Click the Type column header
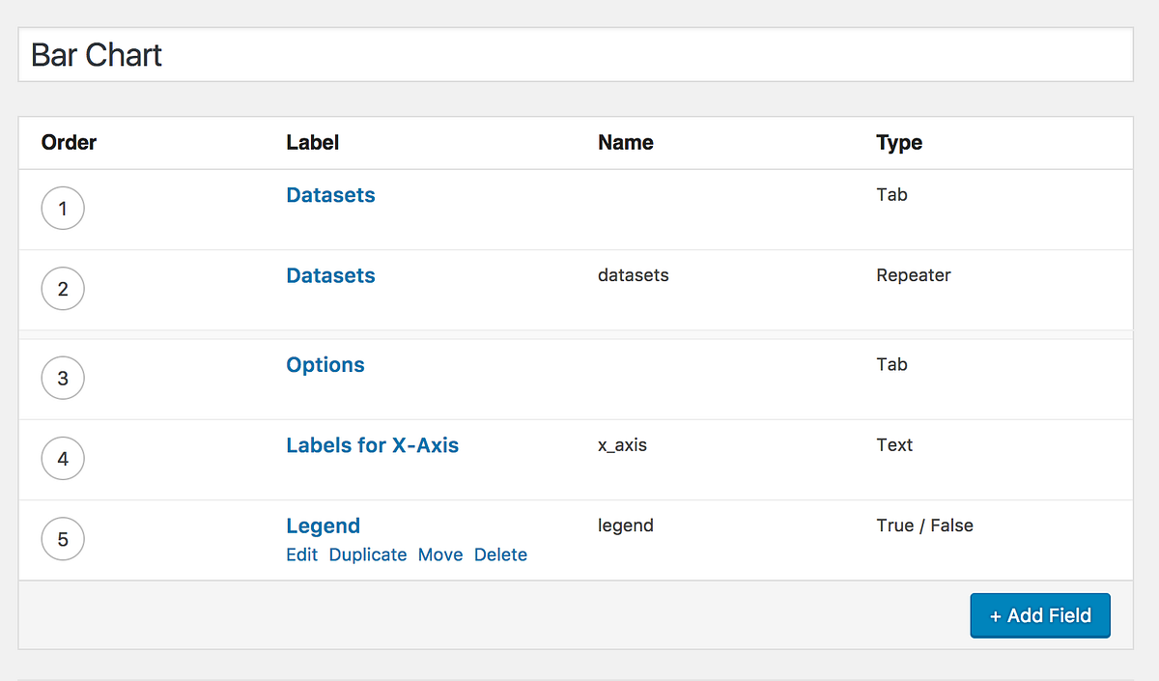The width and height of the screenshot is (1159, 681). coord(898,142)
